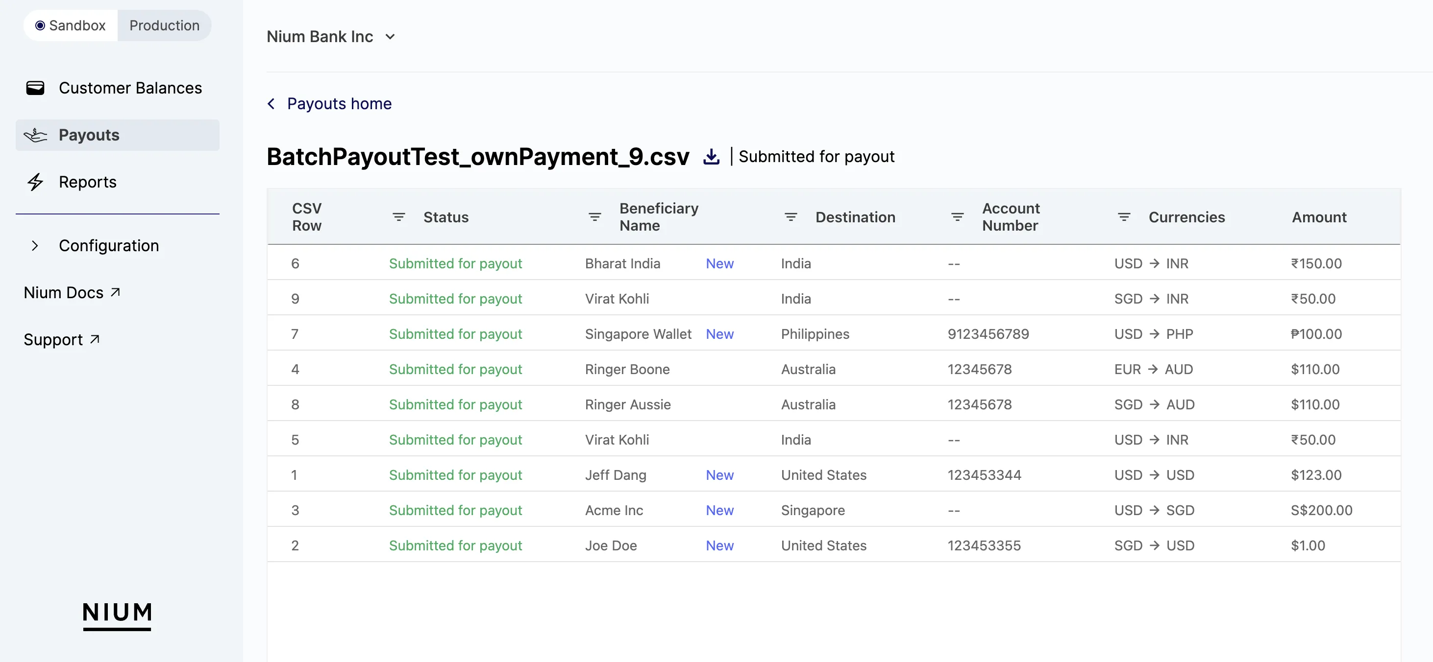Open the Beneficiary Name column filter icon

594,217
